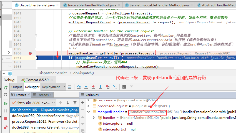The image size is (236, 133).
Task: Select the Frames panel tab
Action: click(x=21, y=95)
